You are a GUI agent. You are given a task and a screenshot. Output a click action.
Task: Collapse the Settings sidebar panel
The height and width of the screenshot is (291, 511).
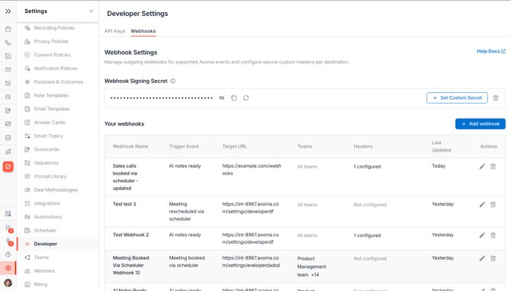coord(92,11)
